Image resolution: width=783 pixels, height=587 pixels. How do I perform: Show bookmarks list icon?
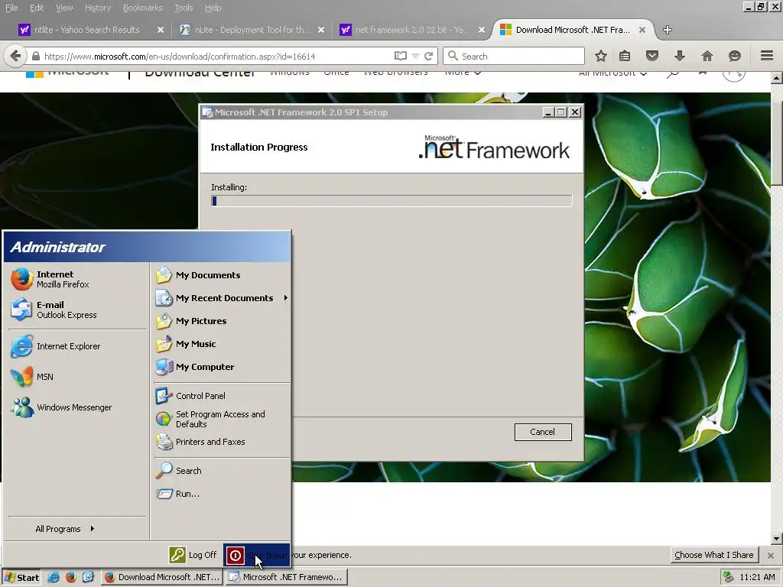pos(625,56)
